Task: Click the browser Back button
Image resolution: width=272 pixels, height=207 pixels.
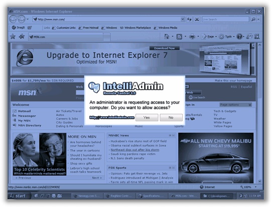Action: point(13,19)
